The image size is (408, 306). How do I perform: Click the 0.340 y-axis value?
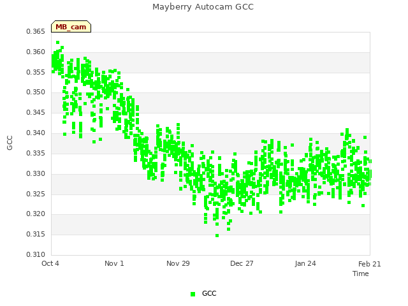tap(36, 133)
